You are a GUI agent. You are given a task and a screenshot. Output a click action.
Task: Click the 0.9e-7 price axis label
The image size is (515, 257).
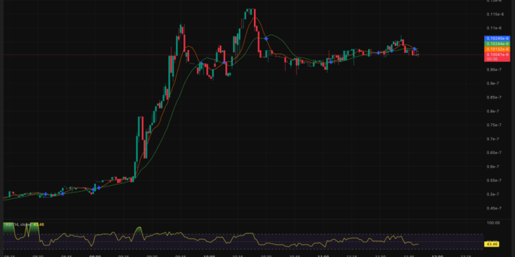tap(492, 83)
